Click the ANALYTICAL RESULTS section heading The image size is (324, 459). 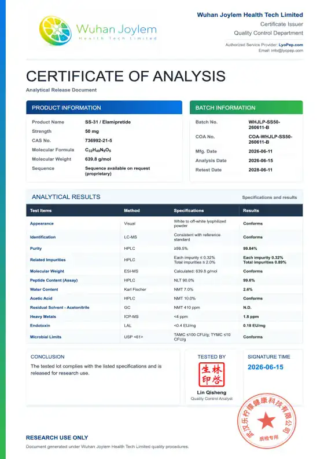coord(66,197)
